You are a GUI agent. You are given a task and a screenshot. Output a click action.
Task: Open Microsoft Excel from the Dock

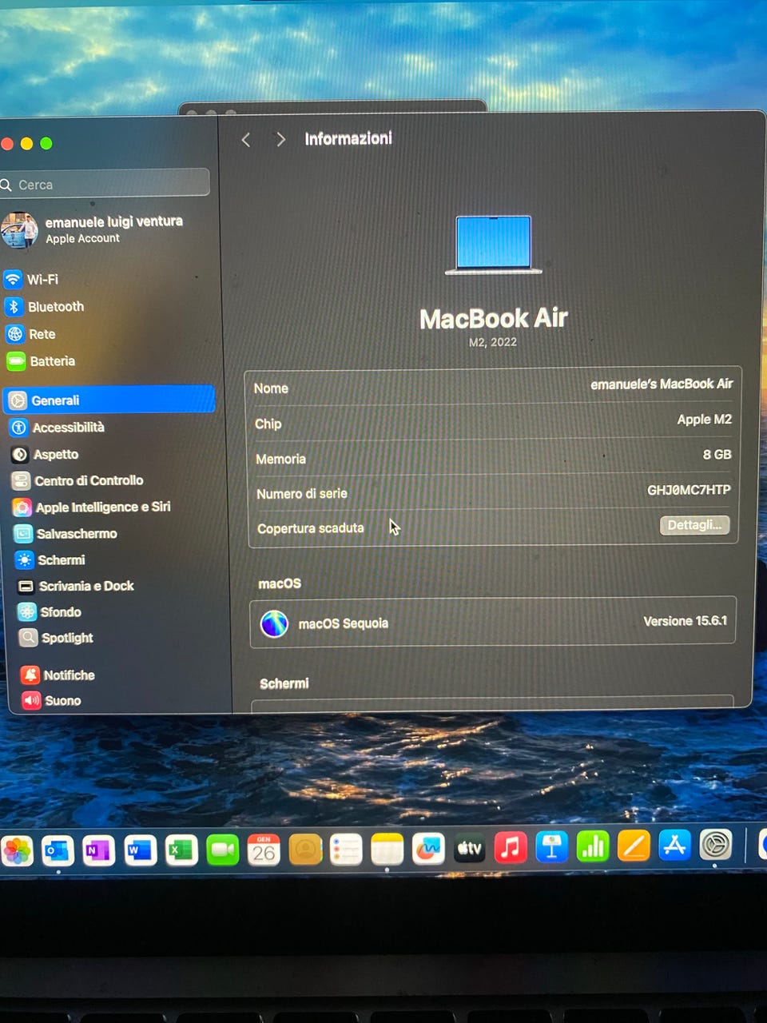pos(181,850)
